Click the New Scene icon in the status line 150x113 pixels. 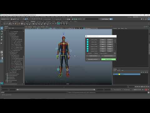point(11,19)
